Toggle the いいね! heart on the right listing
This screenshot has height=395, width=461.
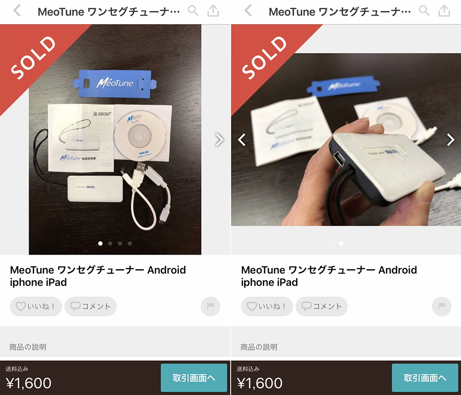pos(267,306)
